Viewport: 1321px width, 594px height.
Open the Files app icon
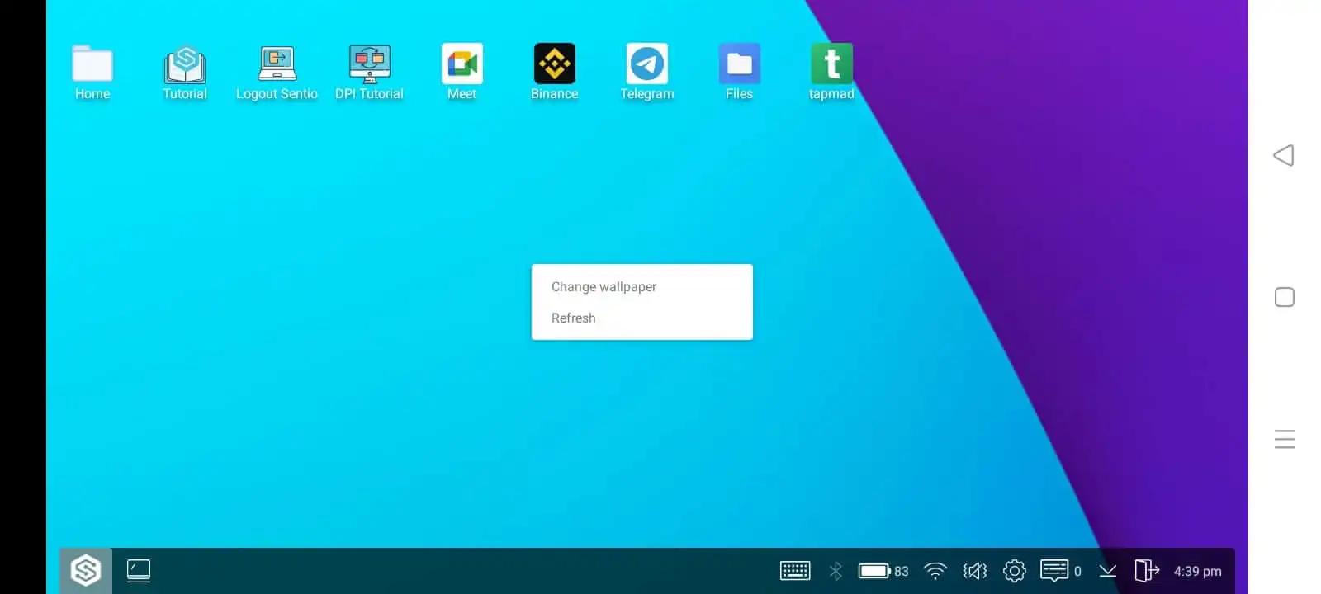[739, 64]
